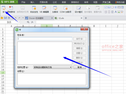Undo the last action

(16, 18)
